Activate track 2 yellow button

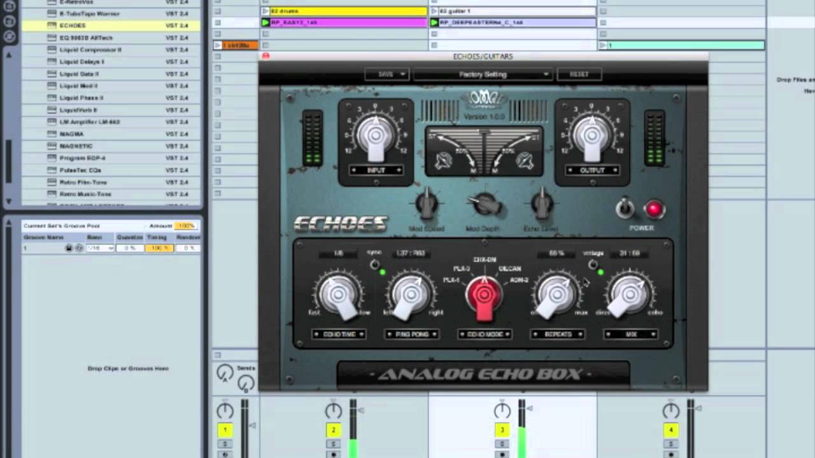click(x=333, y=431)
